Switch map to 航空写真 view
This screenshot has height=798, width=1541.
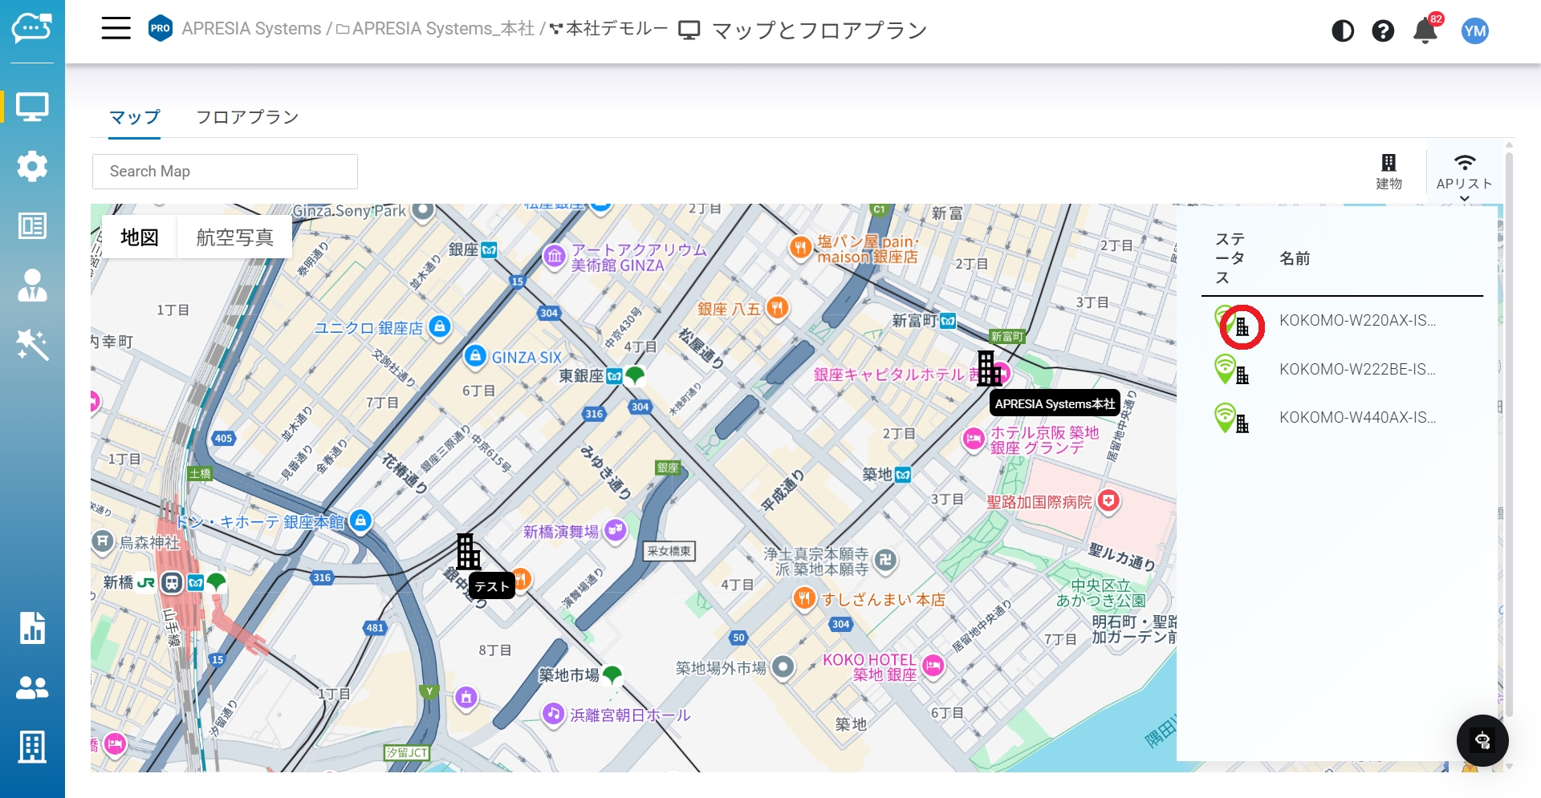(x=234, y=237)
